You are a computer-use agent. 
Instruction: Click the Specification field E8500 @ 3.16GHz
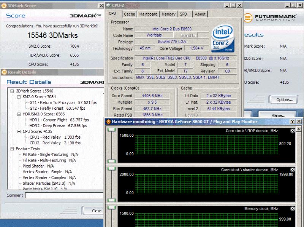[186, 58]
